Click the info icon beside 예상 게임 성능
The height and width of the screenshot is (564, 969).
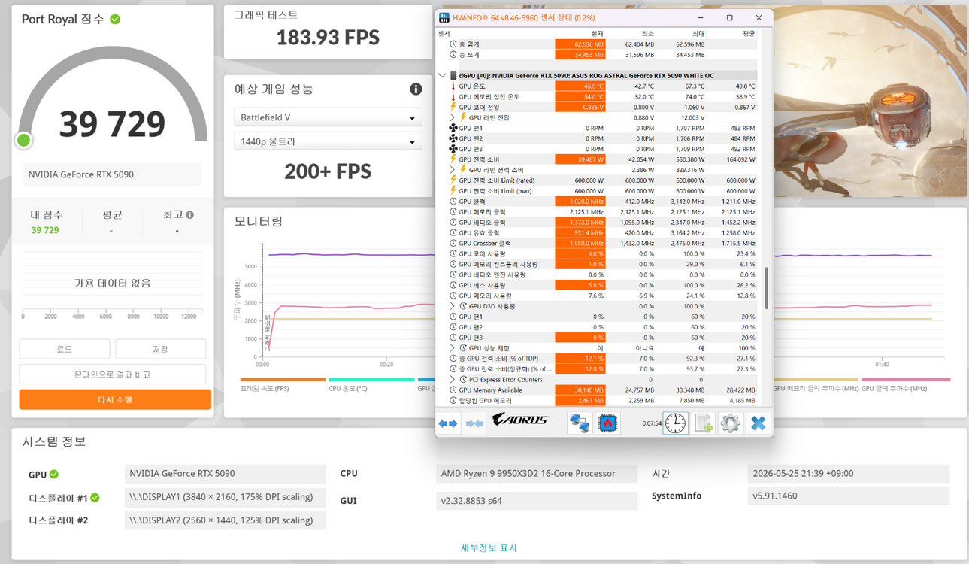click(x=416, y=89)
